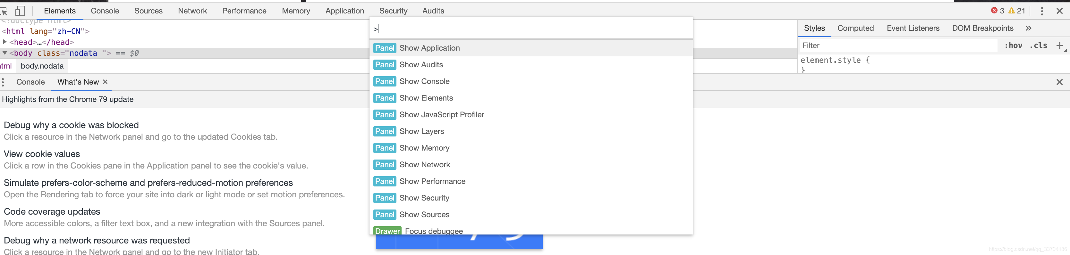The height and width of the screenshot is (255, 1070).
Task: Open the Memory tab
Action: coord(296,11)
